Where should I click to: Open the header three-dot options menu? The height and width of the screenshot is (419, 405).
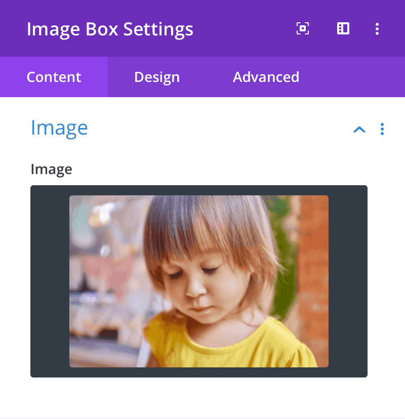point(377,29)
